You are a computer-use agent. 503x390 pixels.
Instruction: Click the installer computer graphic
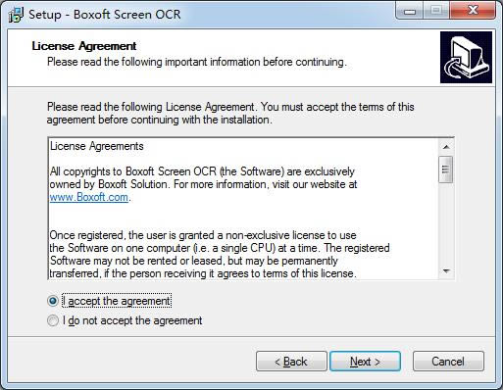pos(466,57)
